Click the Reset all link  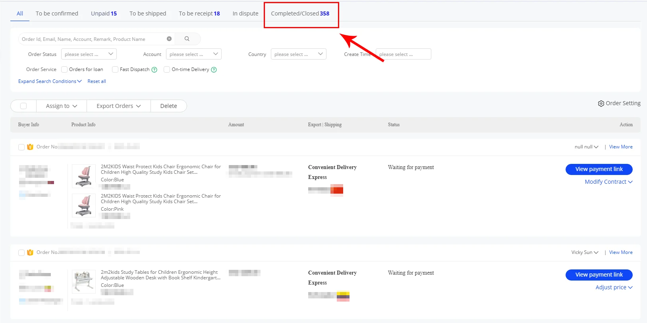pyautogui.click(x=97, y=81)
